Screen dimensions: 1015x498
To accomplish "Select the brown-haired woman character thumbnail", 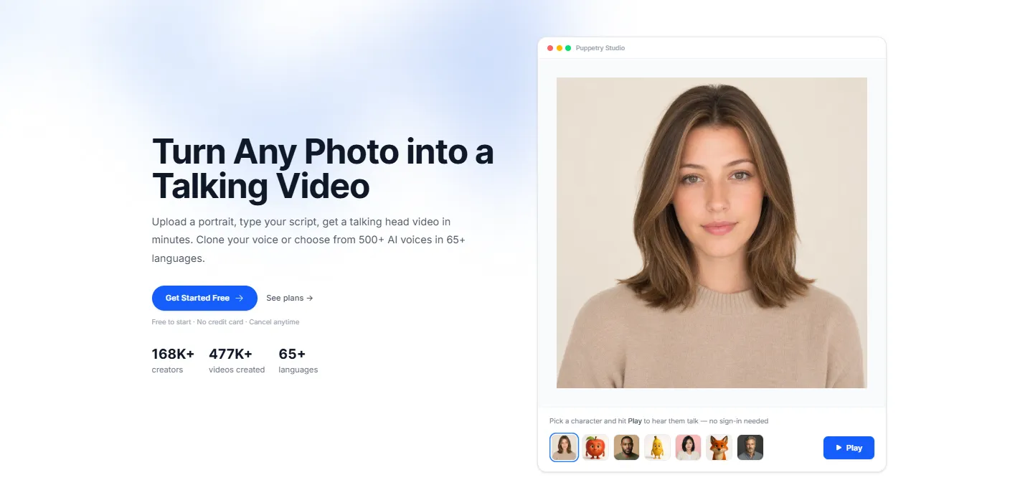I will click(564, 448).
